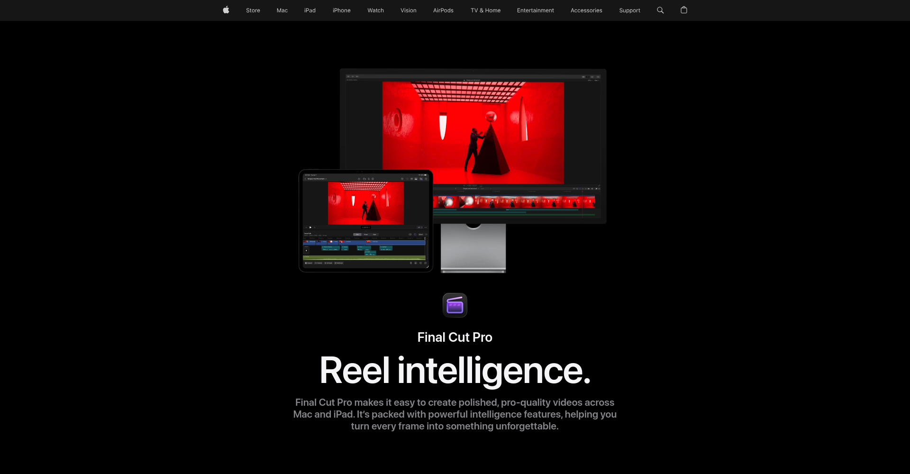Click the Final Cut Pro app icon
Image resolution: width=910 pixels, height=474 pixels.
pos(455,305)
